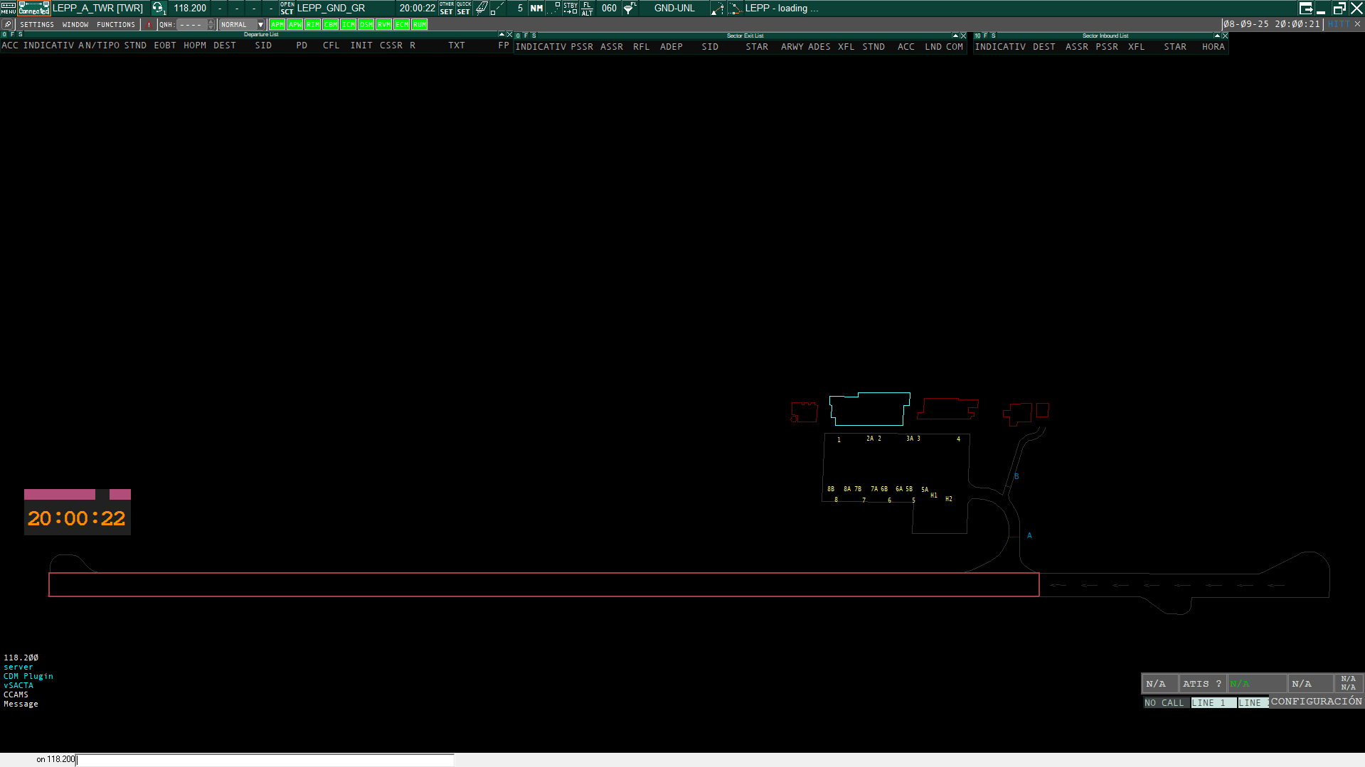Viewport: 1365px width, 767px height.
Task: Click the red warning triangle icon
Action: click(149, 25)
